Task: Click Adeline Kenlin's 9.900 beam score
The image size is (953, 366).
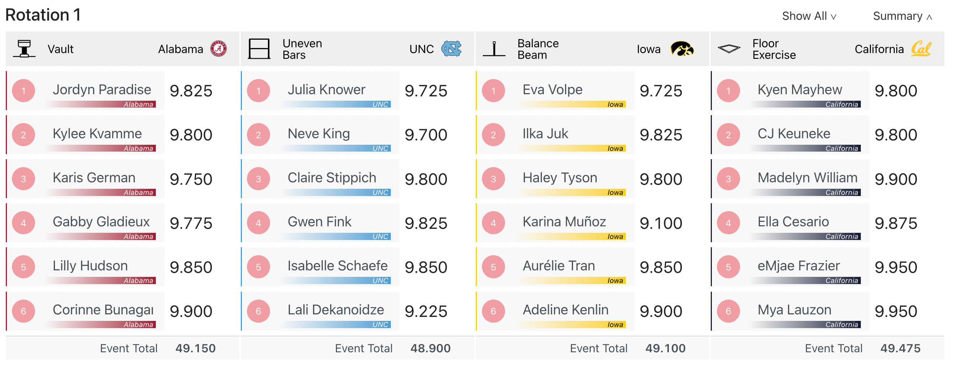Action: tap(661, 311)
